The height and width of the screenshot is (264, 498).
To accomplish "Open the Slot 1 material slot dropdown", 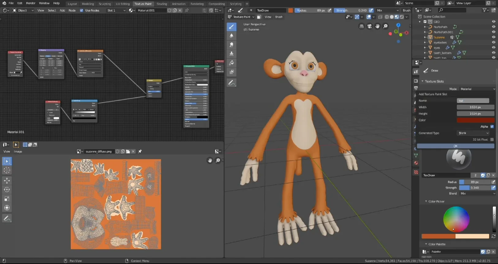I will pos(116,10).
